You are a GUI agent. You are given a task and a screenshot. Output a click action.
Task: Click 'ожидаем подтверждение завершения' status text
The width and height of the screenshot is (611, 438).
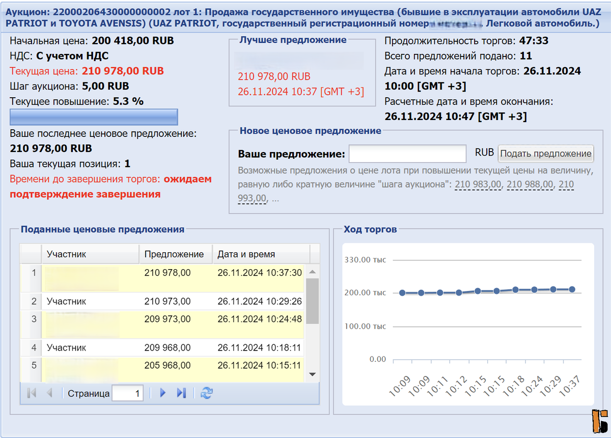coord(110,187)
